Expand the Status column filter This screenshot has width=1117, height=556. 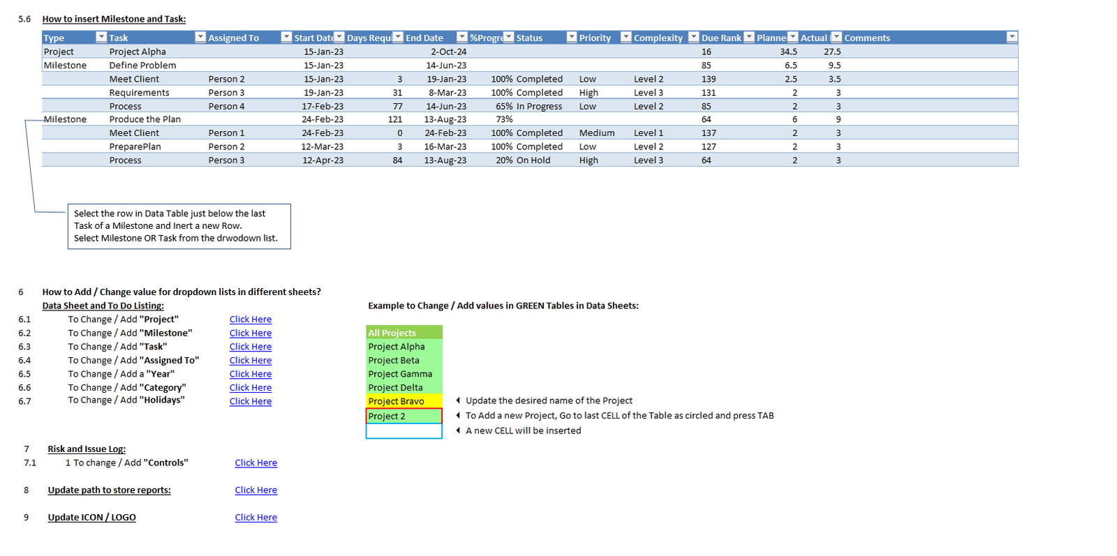[572, 37]
